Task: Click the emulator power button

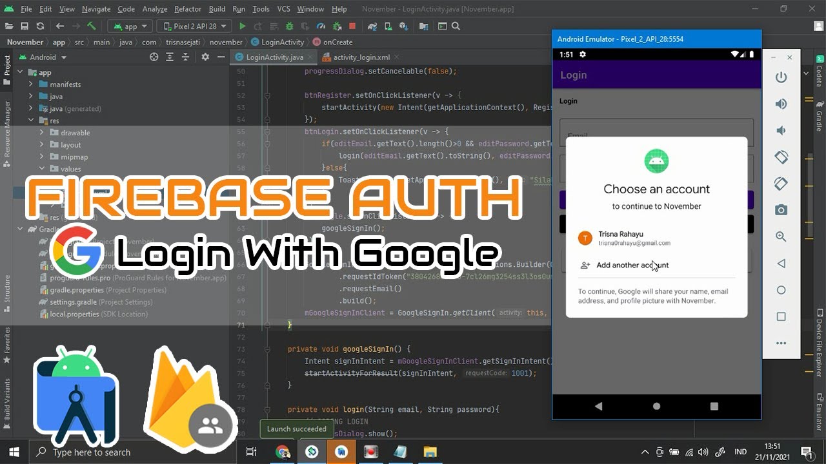Action: [x=781, y=77]
